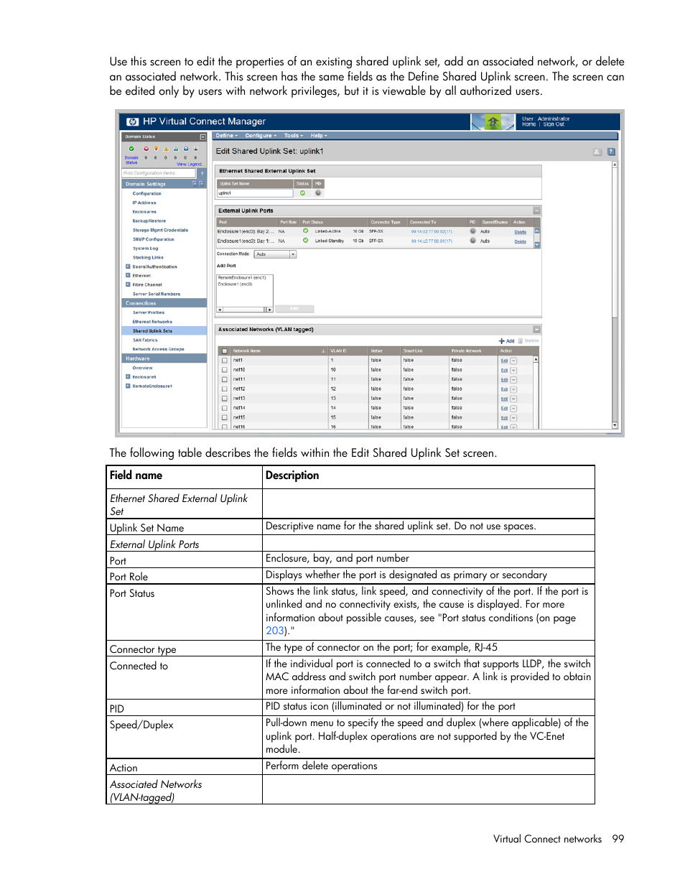Collapse the External Uplink Ports section
685x887 pixels.
(x=536, y=211)
